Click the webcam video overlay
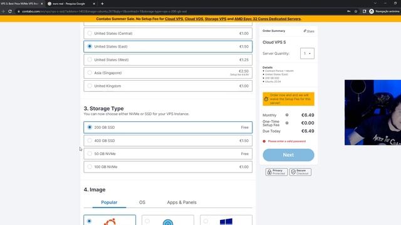This screenshot has height=225, width=401. [x=373, y=112]
